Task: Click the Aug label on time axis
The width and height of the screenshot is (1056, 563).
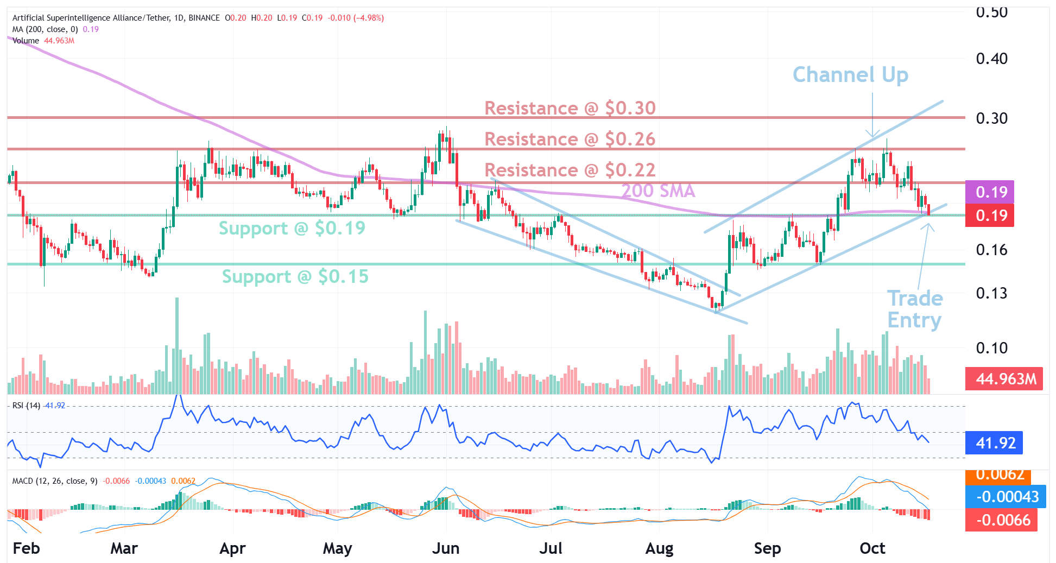Action: point(659,548)
